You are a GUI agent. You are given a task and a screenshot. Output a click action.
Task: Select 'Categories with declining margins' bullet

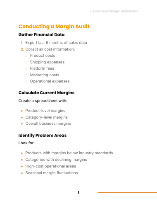pos(56,160)
